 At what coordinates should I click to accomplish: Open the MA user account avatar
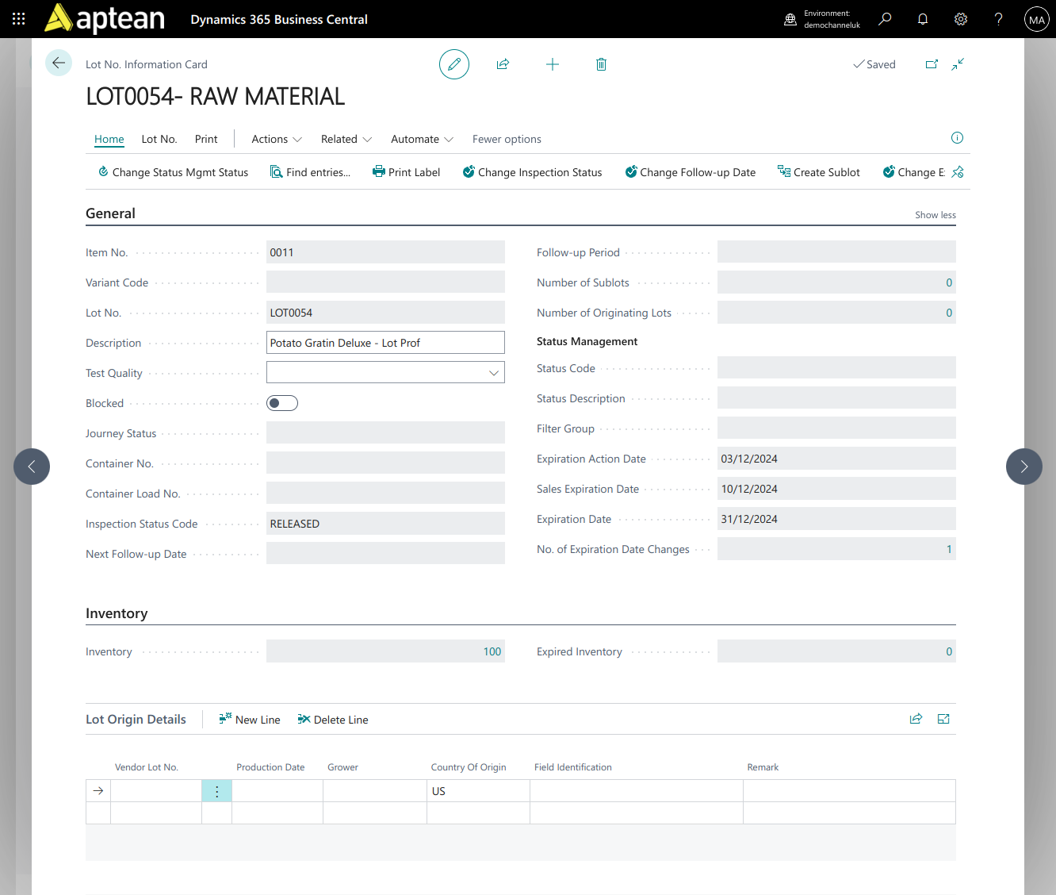1037,19
